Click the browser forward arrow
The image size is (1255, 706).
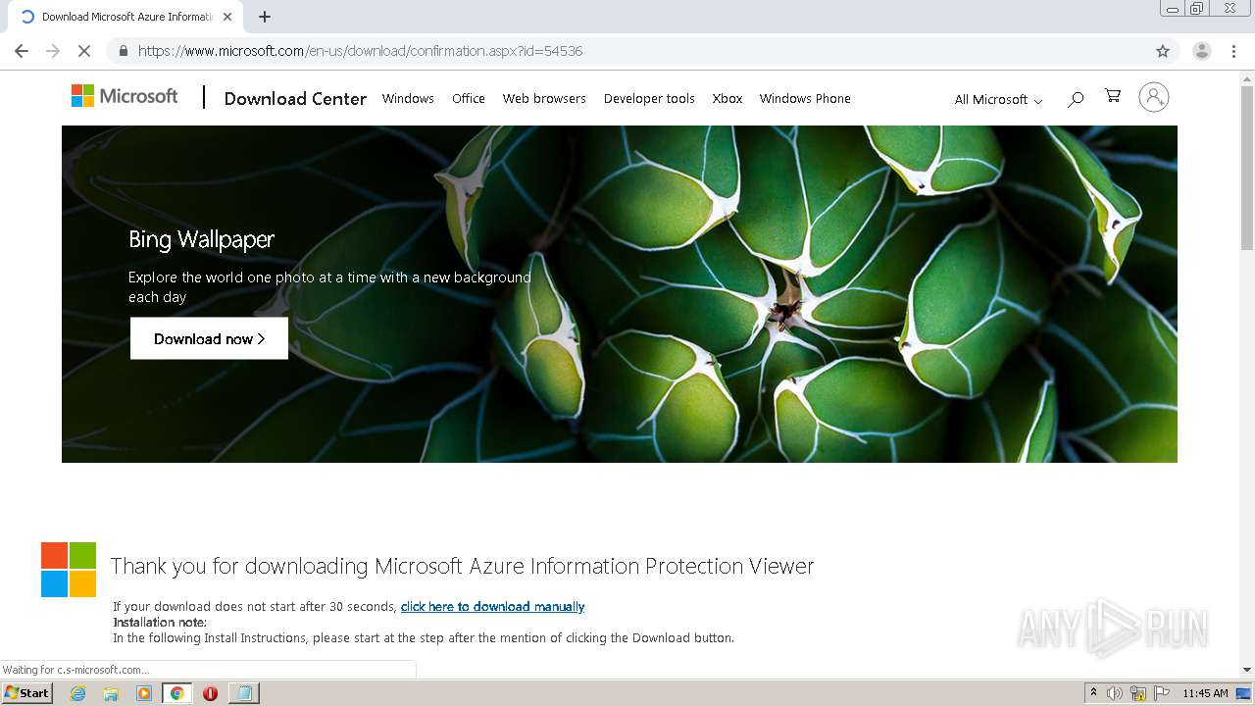pyautogui.click(x=53, y=51)
